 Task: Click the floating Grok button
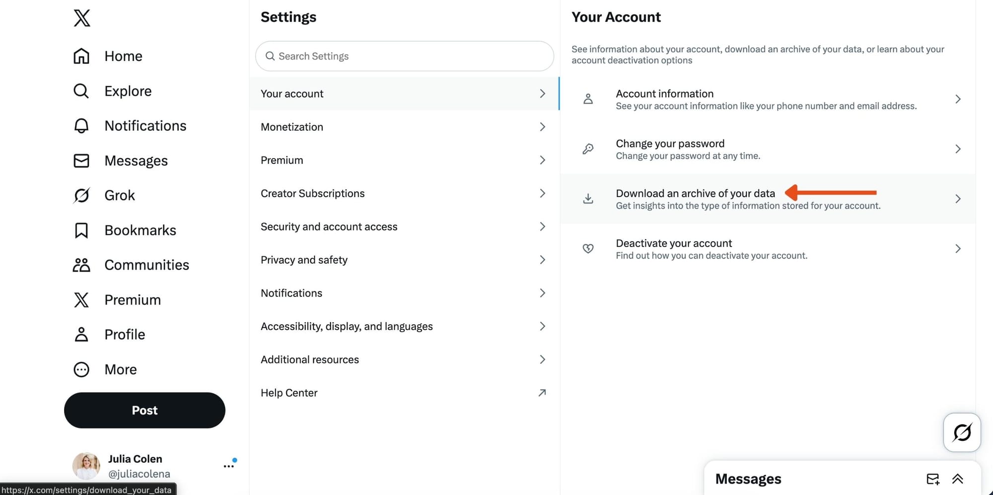click(x=962, y=432)
